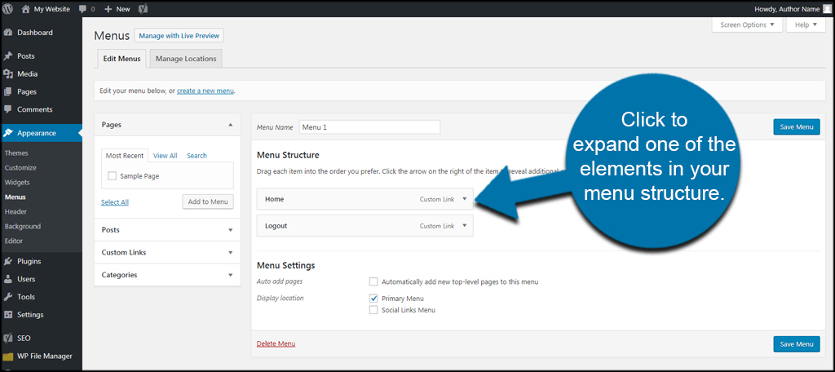Open the comments bubble icon in admin bar
Screen dimensions: 835x372
(x=82, y=9)
